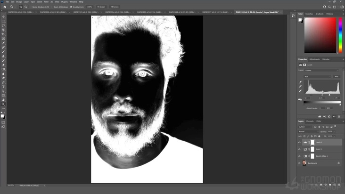Hide the Levels 1 layer
This screenshot has width=345, height=194.
coord(299,142)
